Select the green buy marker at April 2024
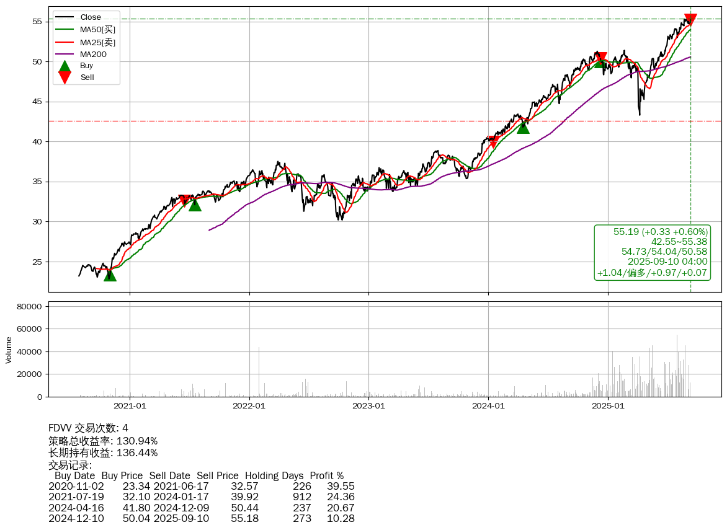727x530 pixels. click(x=523, y=127)
